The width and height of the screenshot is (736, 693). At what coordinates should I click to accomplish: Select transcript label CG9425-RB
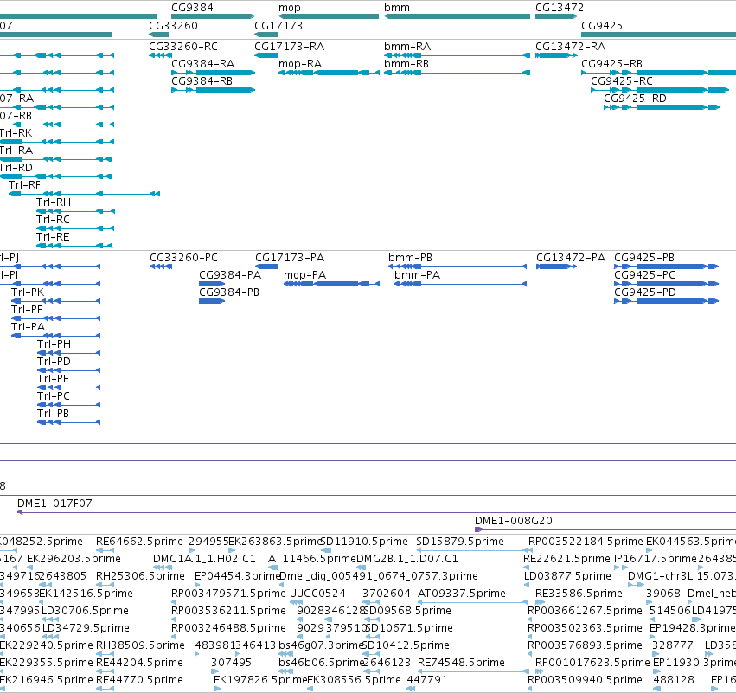tap(611, 64)
